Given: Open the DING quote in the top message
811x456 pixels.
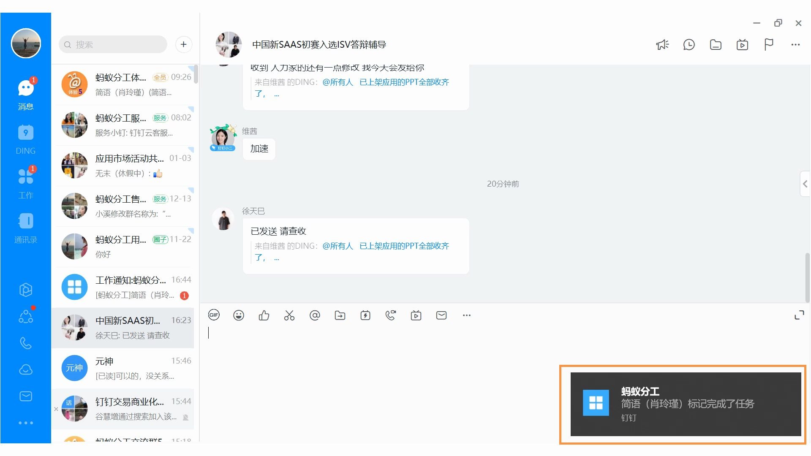Looking at the screenshot, I should coord(352,88).
